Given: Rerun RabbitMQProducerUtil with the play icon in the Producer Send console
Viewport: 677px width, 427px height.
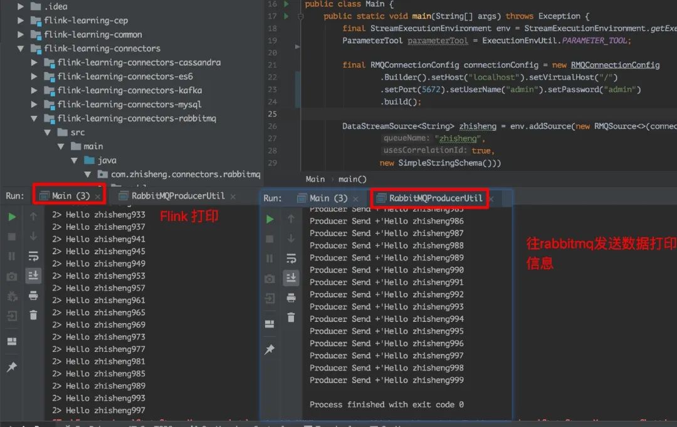Looking at the screenshot, I should pyautogui.click(x=270, y=219).
